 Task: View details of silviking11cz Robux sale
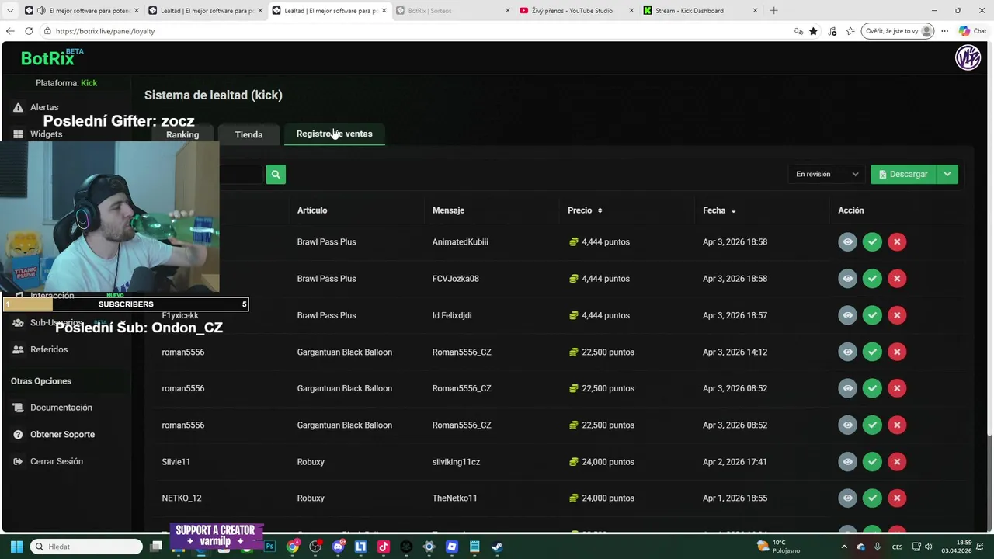click(x=847, y=462)
